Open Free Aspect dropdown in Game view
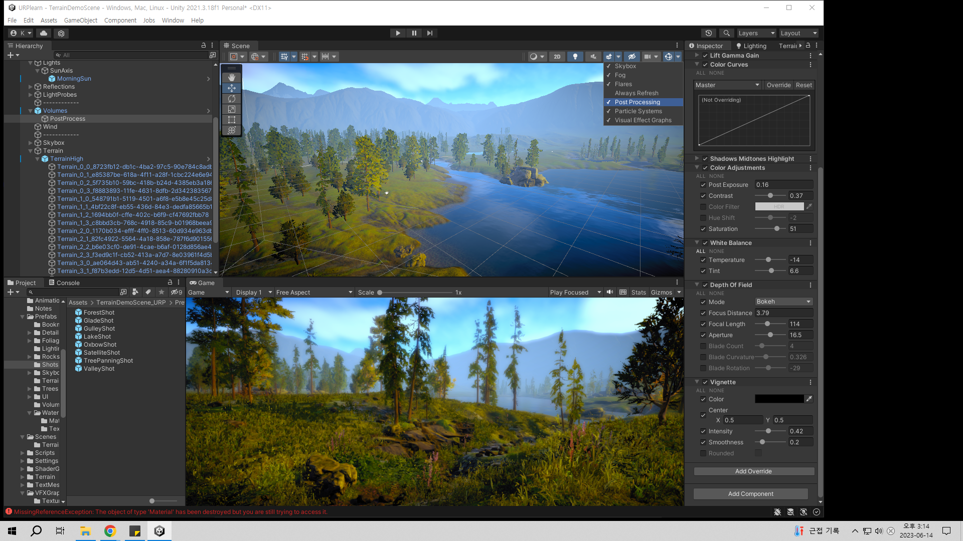This screenshot has width=963, height=541. click(x=314, y=292)
